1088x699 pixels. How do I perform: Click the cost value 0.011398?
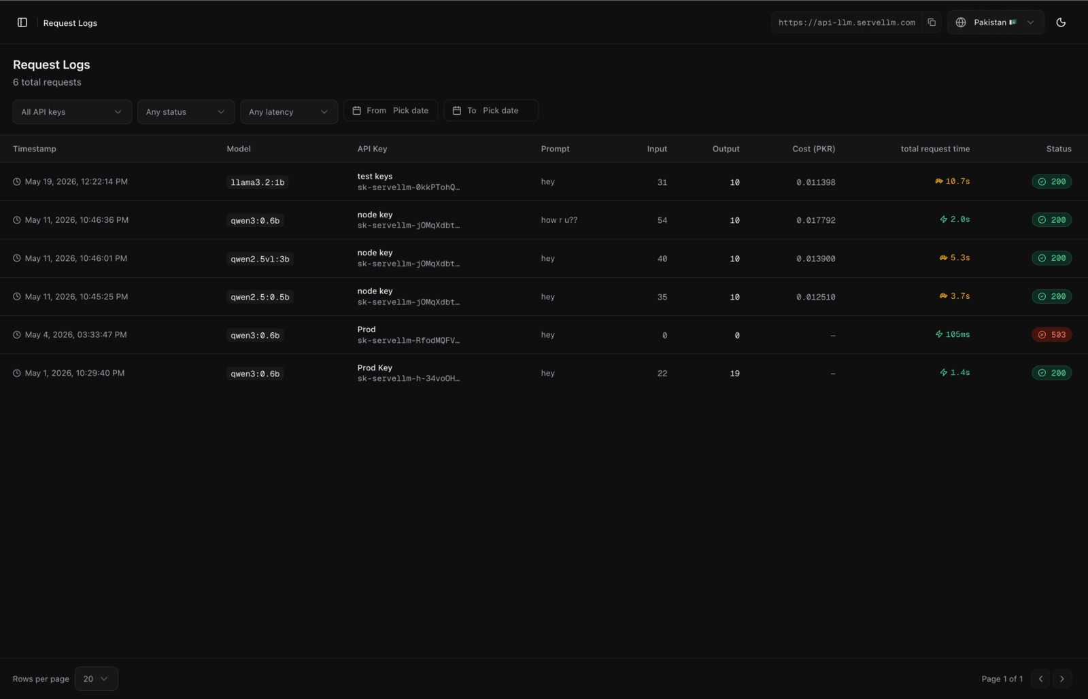(816, 182)
